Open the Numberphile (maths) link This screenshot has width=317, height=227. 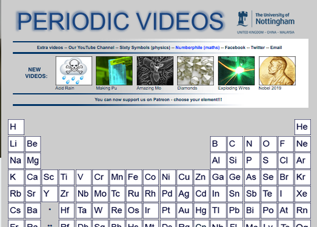[198, 48]
